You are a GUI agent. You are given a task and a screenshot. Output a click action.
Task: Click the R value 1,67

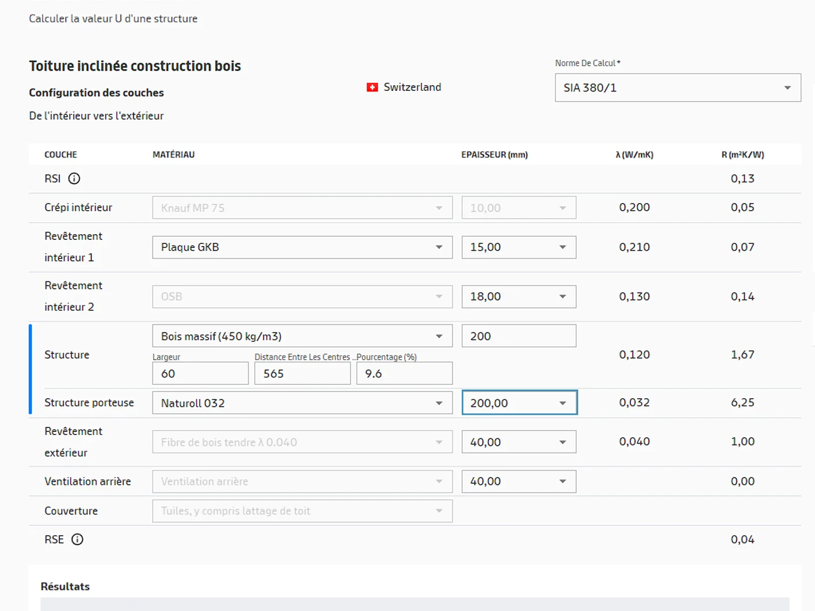(x=742, y=354)
